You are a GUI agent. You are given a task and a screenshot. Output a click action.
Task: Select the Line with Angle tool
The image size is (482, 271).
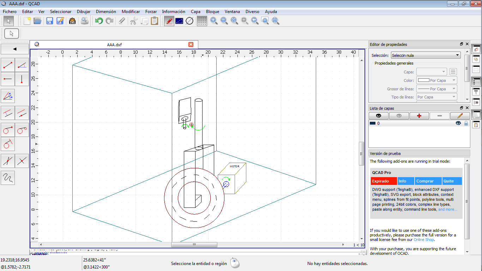(22, 65)
